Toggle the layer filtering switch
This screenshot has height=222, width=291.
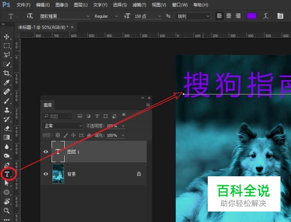(123, 115)
